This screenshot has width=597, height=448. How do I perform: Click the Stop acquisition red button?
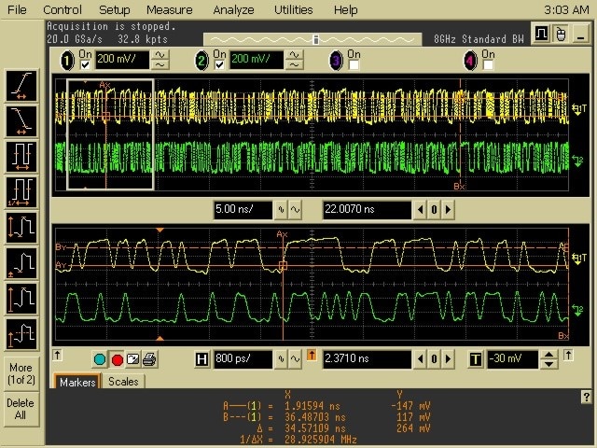[117, 359]
